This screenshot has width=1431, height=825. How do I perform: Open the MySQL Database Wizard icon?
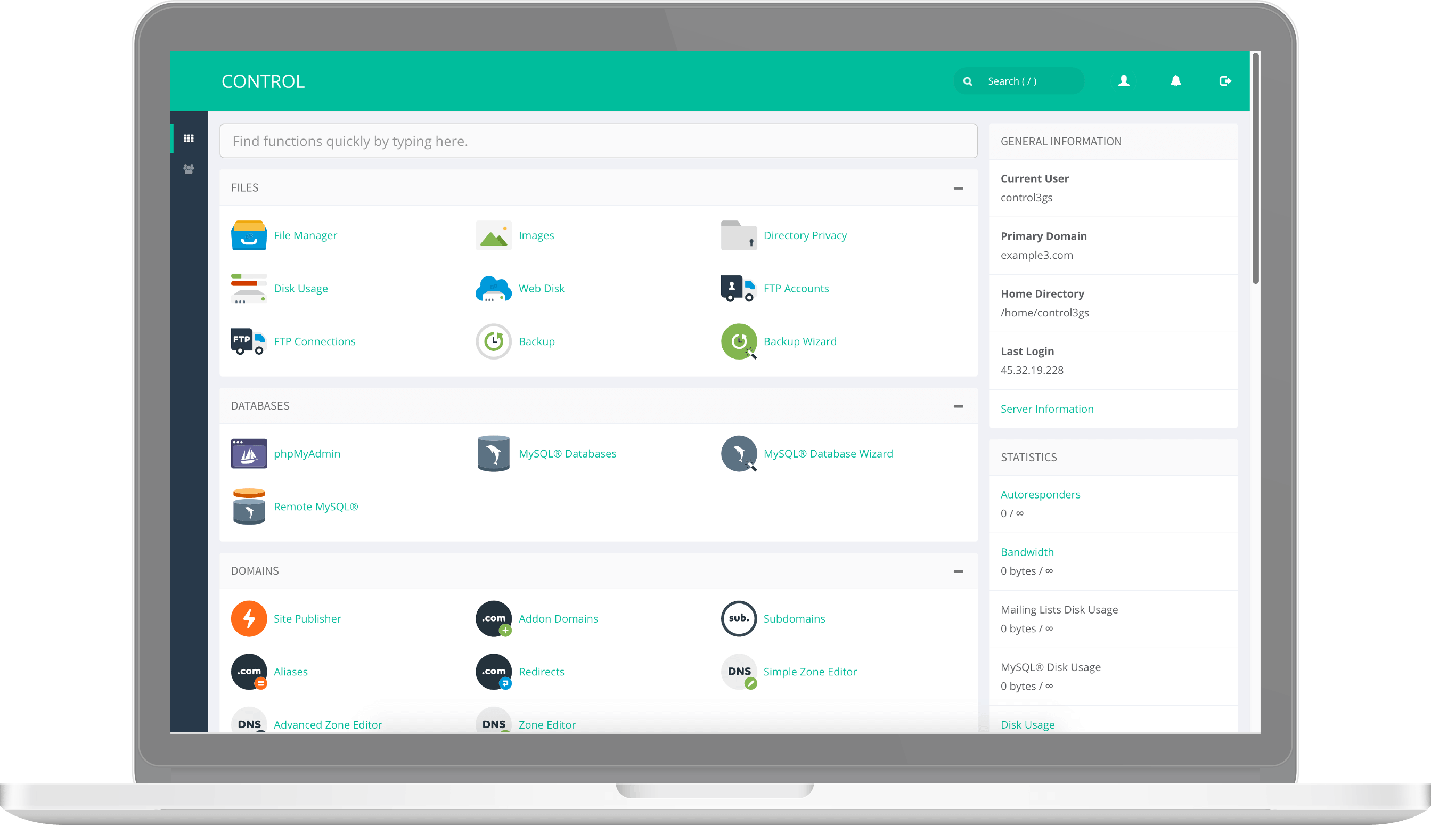pos(739,454)
